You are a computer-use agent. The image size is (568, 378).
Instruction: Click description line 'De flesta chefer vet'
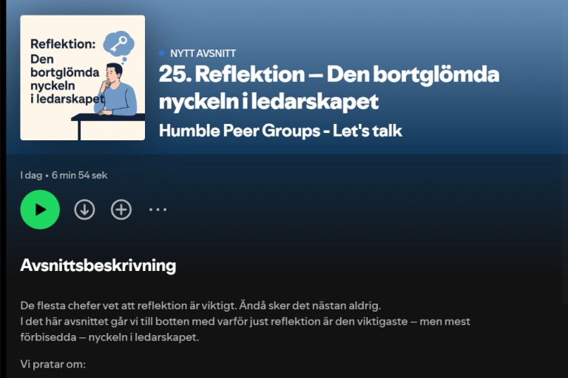point(200,306)
